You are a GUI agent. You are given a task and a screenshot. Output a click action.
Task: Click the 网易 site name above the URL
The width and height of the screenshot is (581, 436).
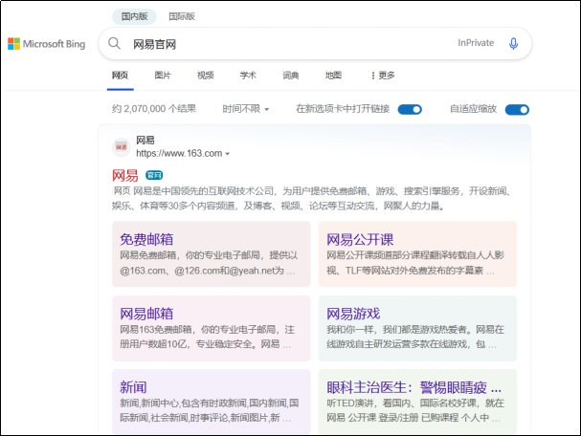145,141
